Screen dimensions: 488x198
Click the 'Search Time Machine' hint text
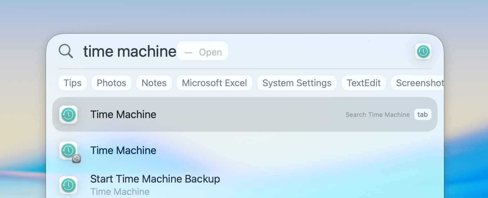coord(378,115)
